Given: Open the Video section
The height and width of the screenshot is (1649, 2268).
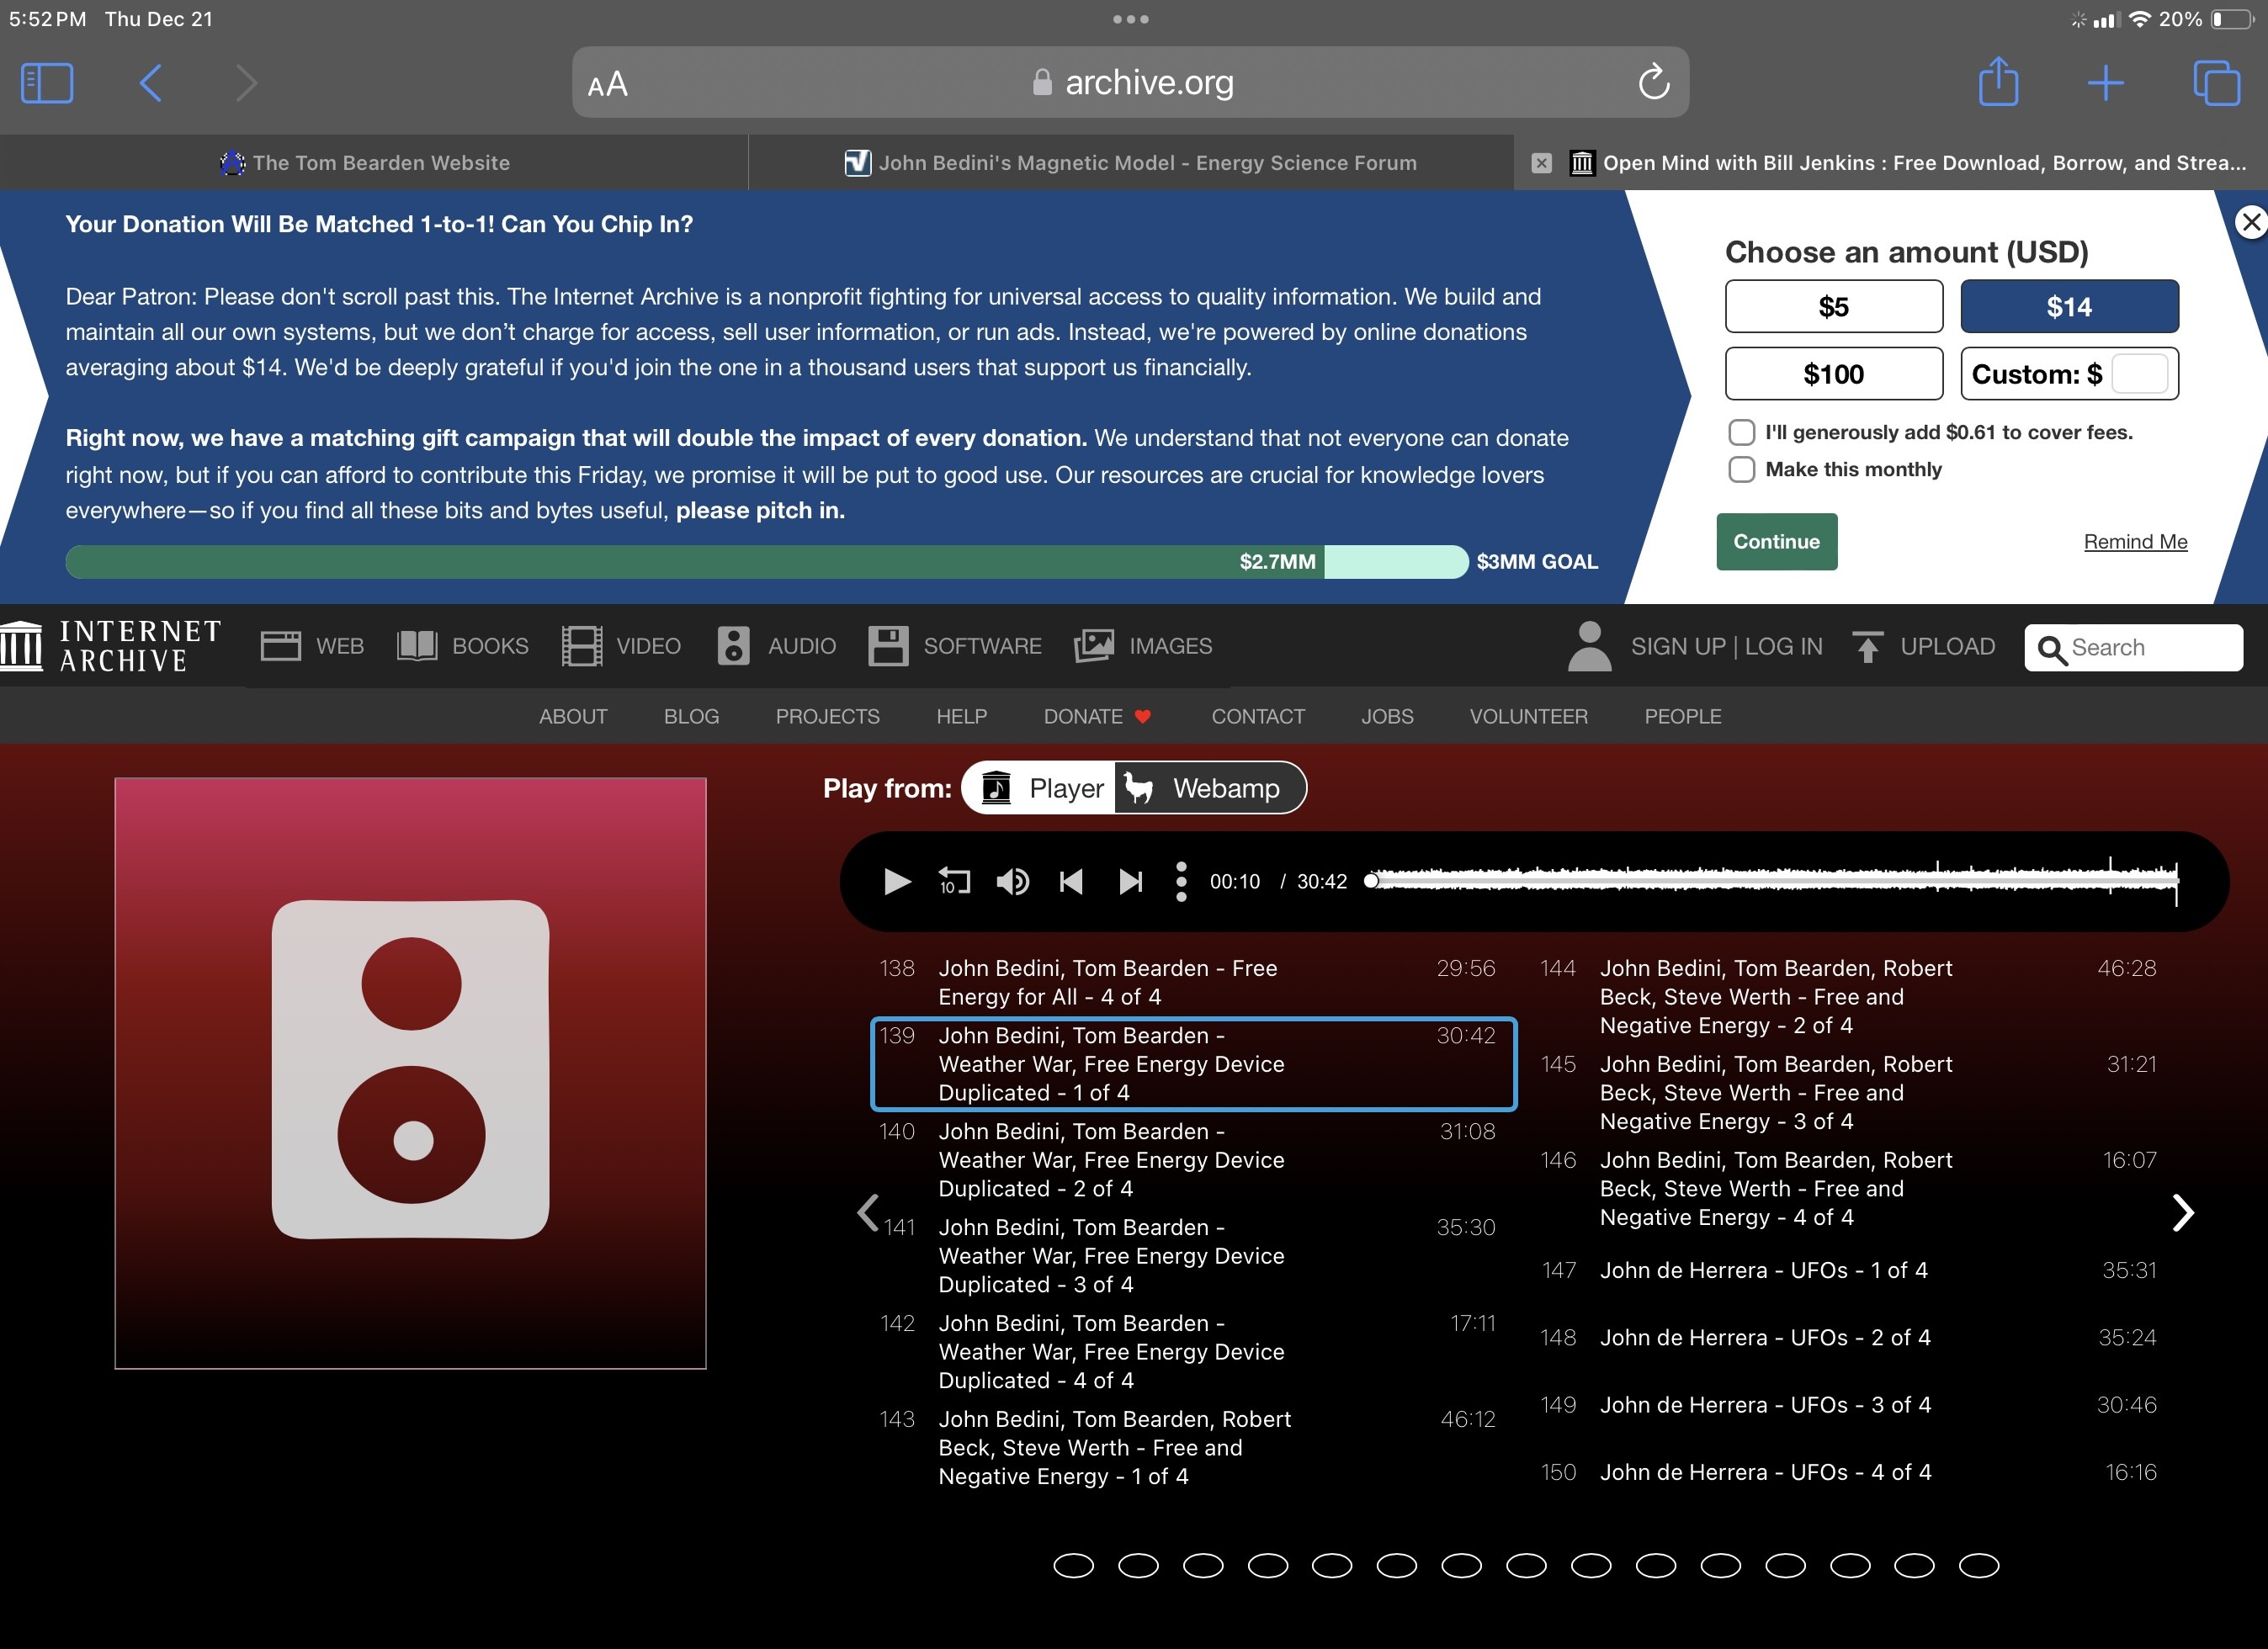Looking at the screenshot, I should tap(621, 646).
